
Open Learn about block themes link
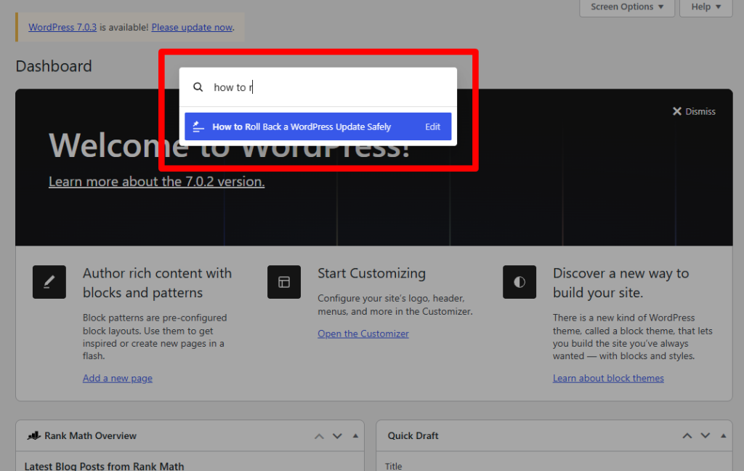(x=608, y=378)
